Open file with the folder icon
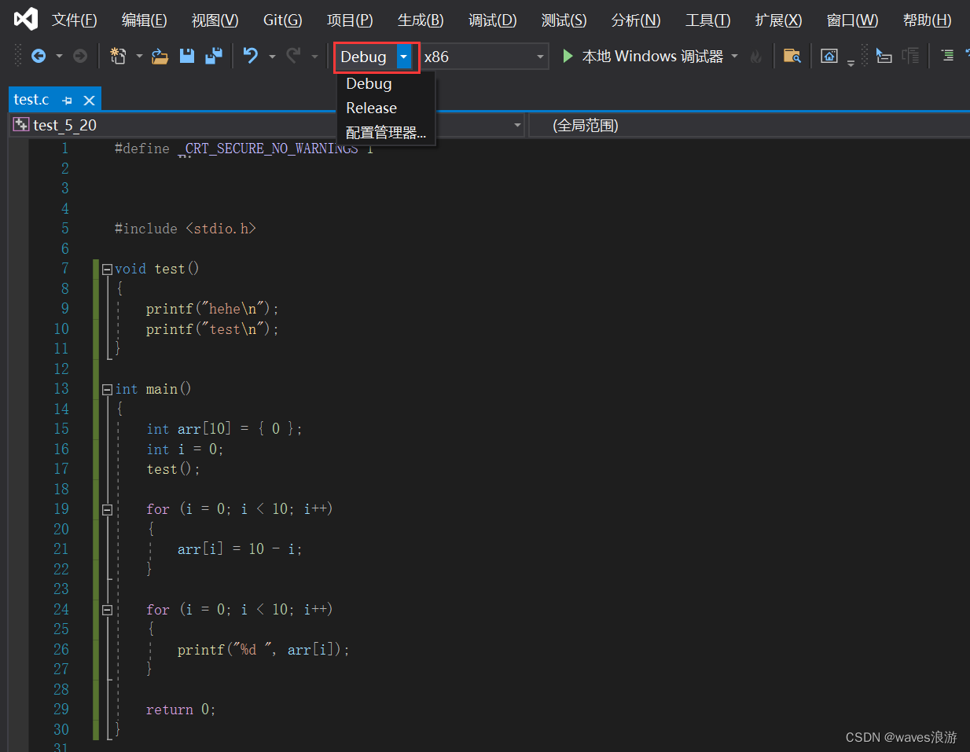Viewport: 970px width, 752px height. (x=160, y=56)
